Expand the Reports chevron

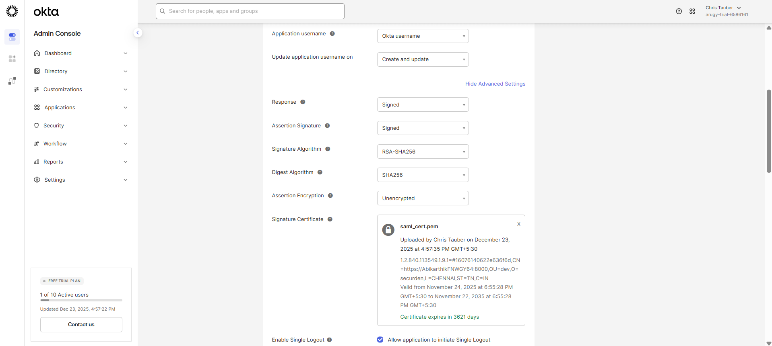pos(126,162)
